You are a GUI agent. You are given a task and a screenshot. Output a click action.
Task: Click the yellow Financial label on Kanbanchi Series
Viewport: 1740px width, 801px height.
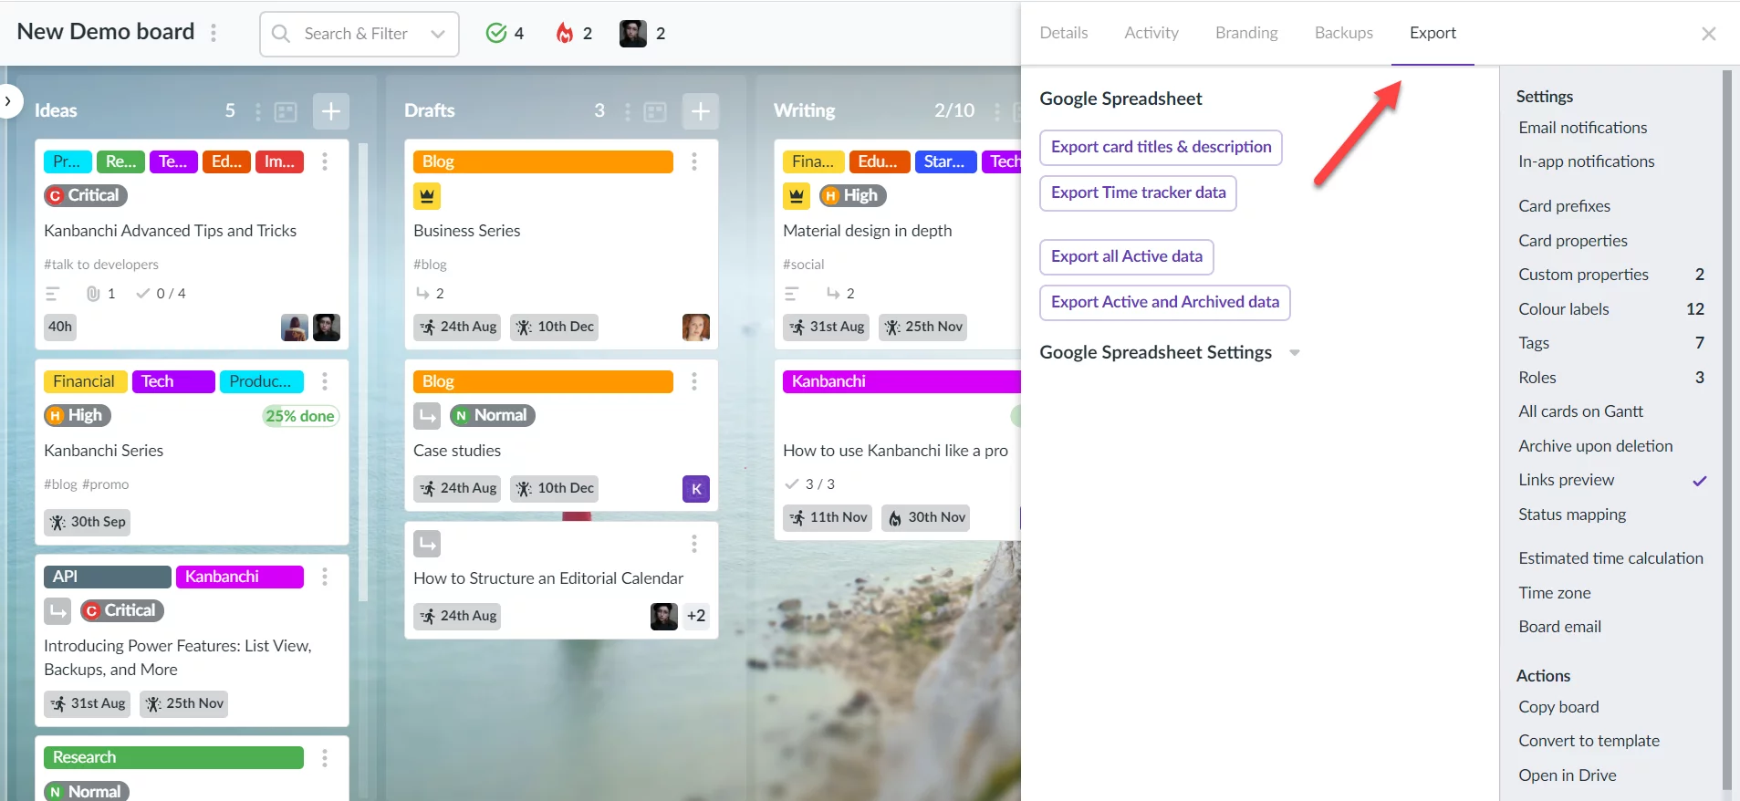(85, 381)
